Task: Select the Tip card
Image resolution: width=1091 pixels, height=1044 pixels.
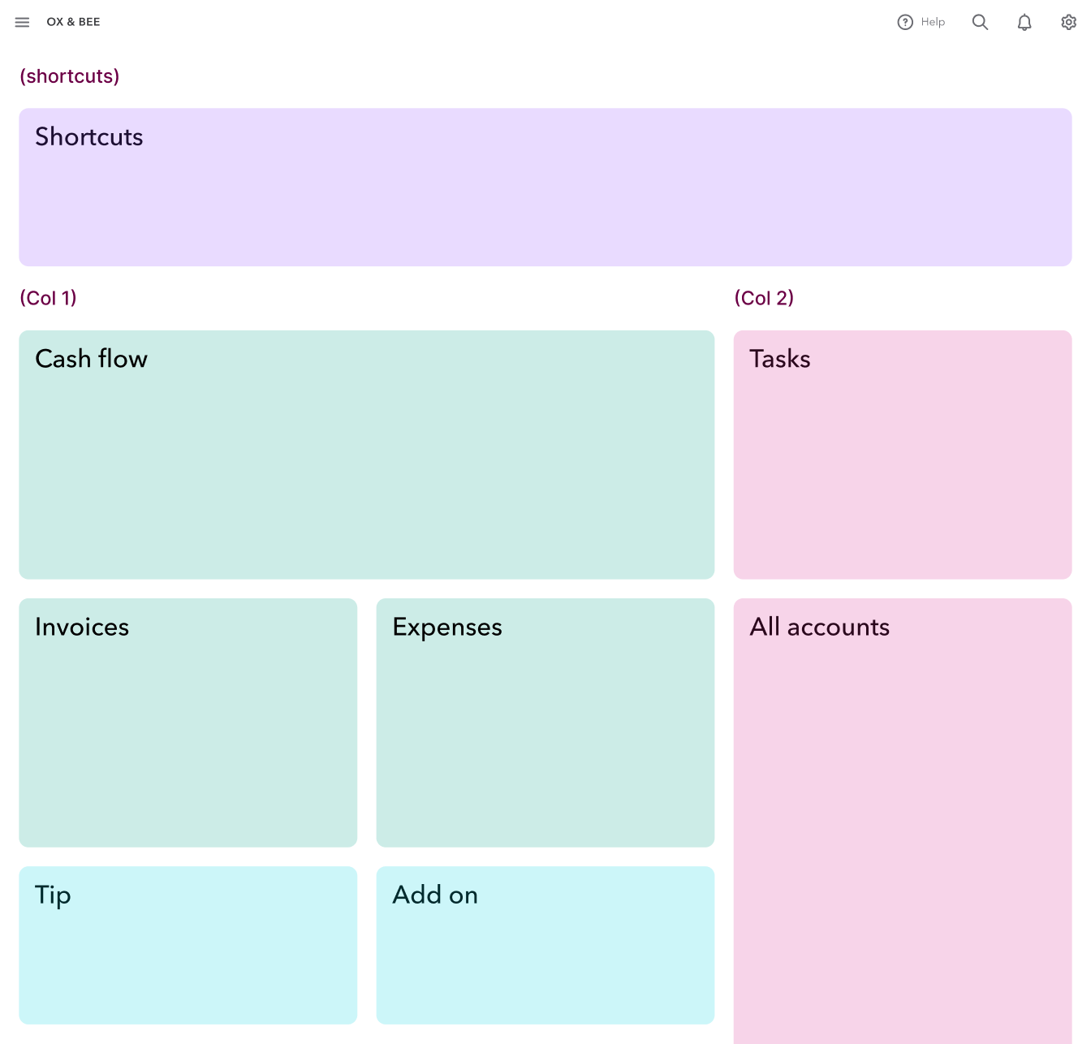Action: (x=188, y=945)
